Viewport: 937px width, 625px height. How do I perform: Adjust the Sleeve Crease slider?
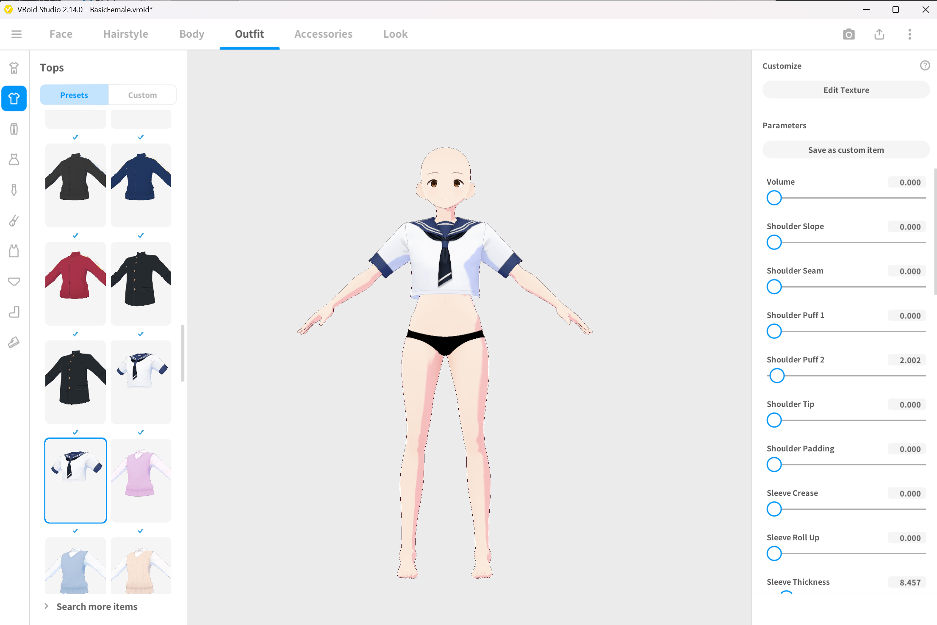pyautogui.click(x=774, y=509)
